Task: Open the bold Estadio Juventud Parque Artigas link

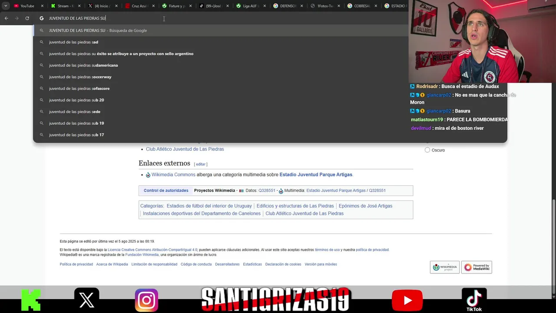Action: click(x=316, y=175)
